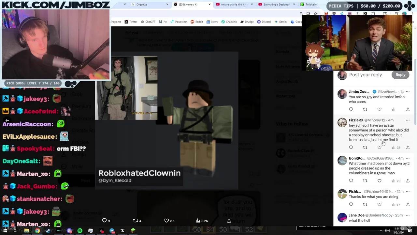Repost Jimbo Zoo's comment
417x235 pixels.
tap(365, 109)
